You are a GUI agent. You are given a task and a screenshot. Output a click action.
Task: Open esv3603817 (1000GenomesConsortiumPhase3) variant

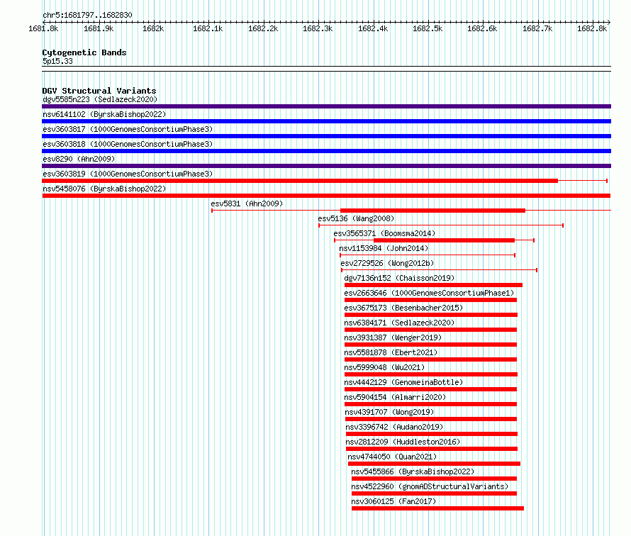click(x=128, y=129)
